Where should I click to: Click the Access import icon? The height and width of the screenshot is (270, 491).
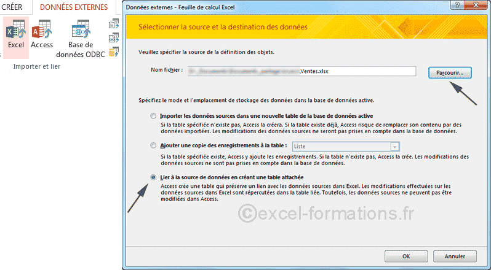click(x=42, y=34)
